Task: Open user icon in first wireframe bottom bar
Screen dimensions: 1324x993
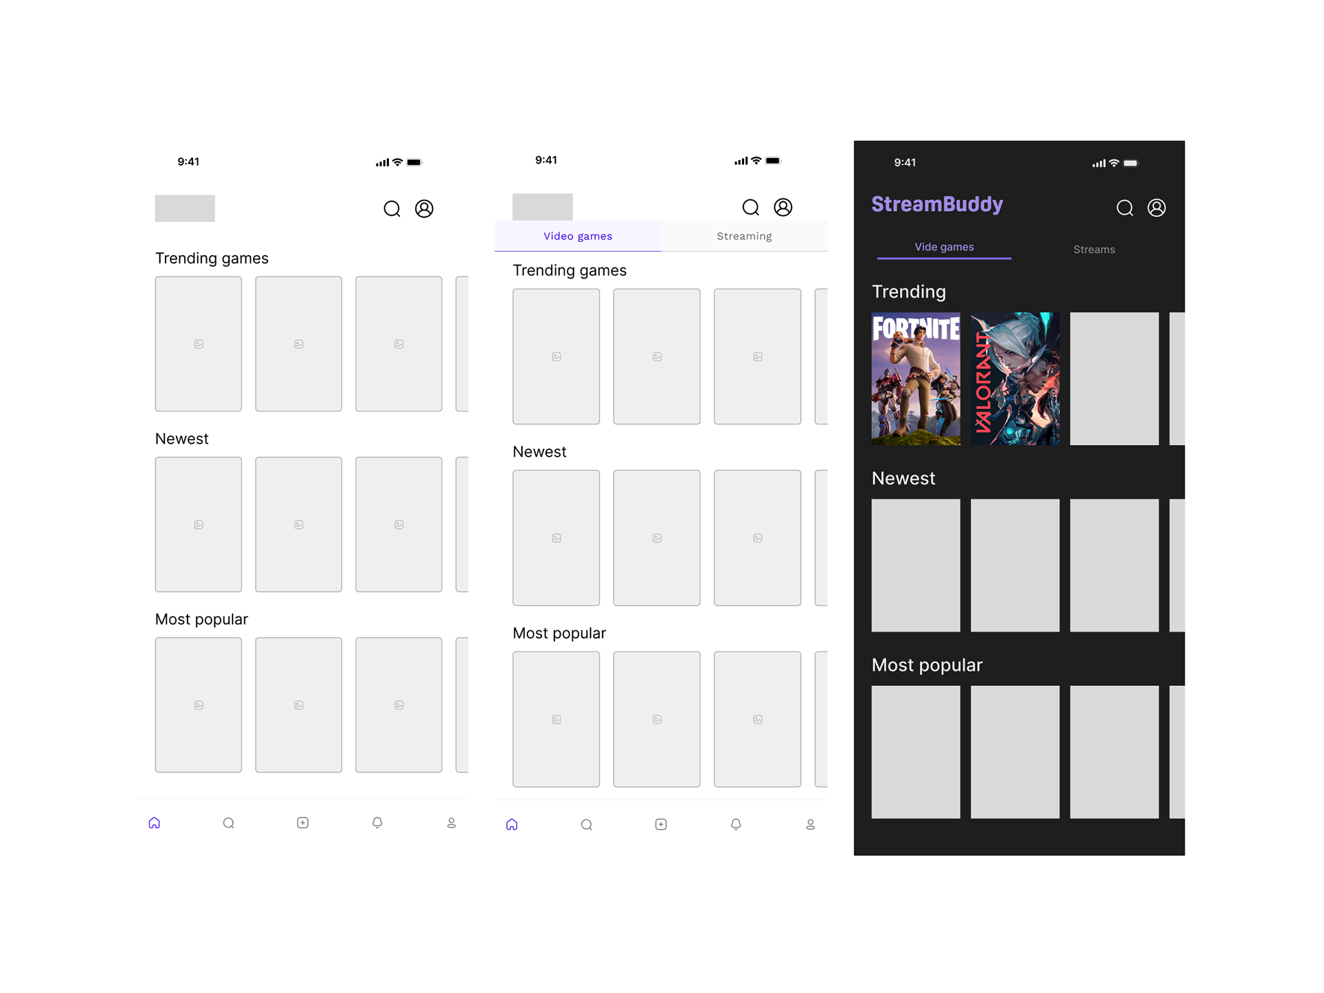Action: pyautogui.click(x=452, y=823)
